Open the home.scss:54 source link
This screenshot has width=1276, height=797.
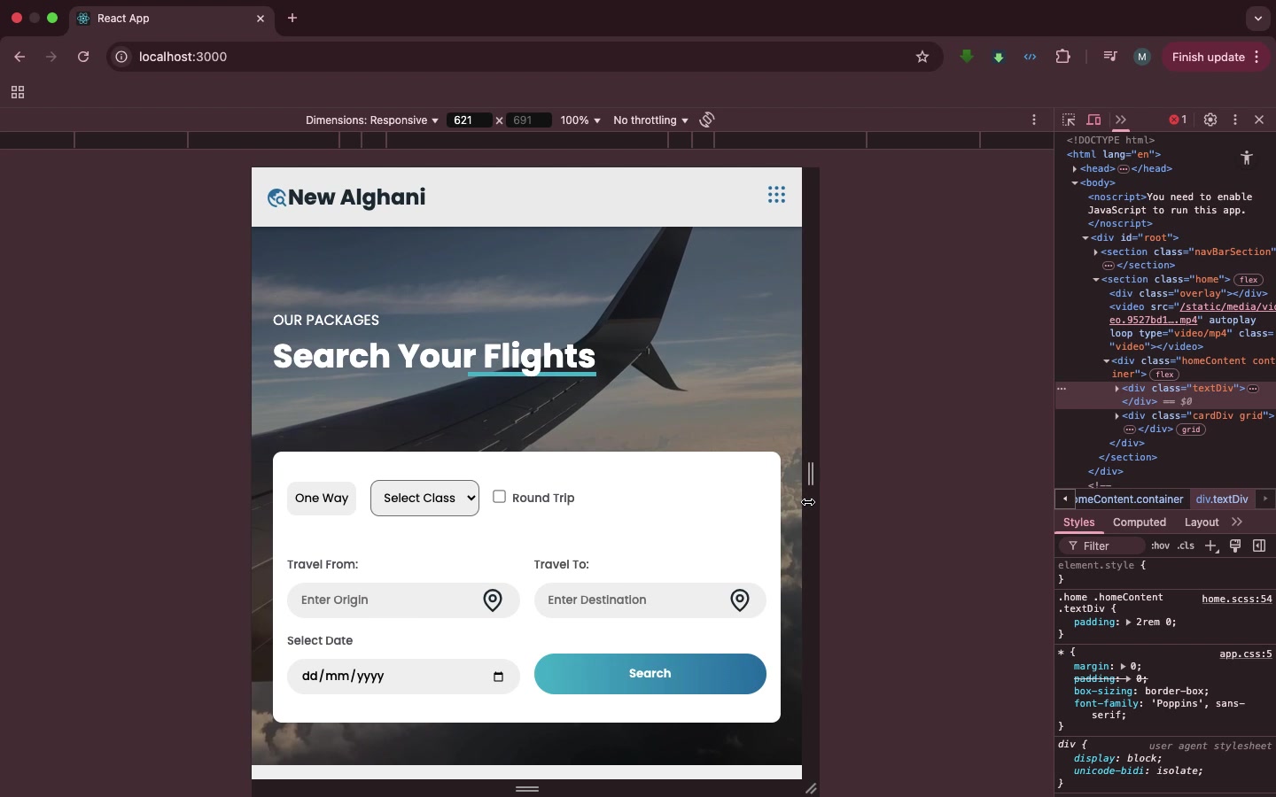[x=1237, y=600]
